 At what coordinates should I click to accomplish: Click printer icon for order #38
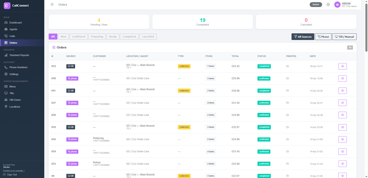pyautogui.click(x=287, y=78)
